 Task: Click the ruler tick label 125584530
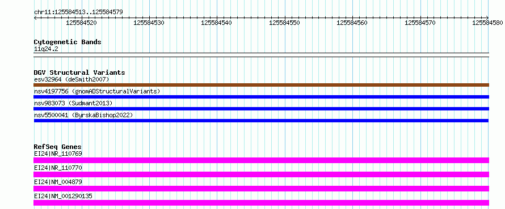coord(149,23)
